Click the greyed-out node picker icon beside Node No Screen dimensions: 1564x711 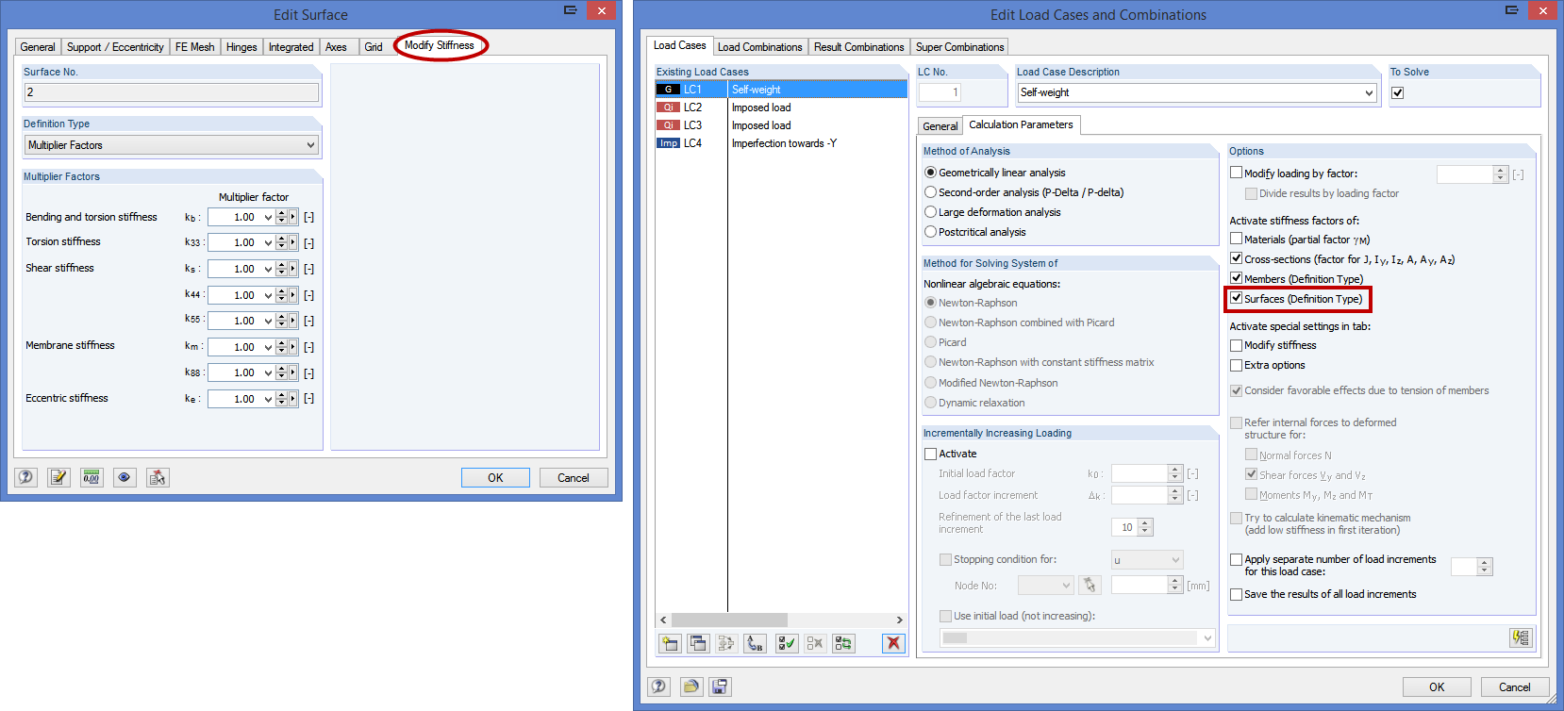click(x=1090, y=586)
